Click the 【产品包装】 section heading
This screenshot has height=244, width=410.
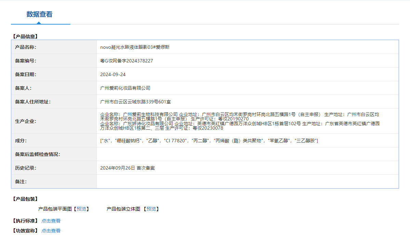pyautogui.click(x=25, y=199)
